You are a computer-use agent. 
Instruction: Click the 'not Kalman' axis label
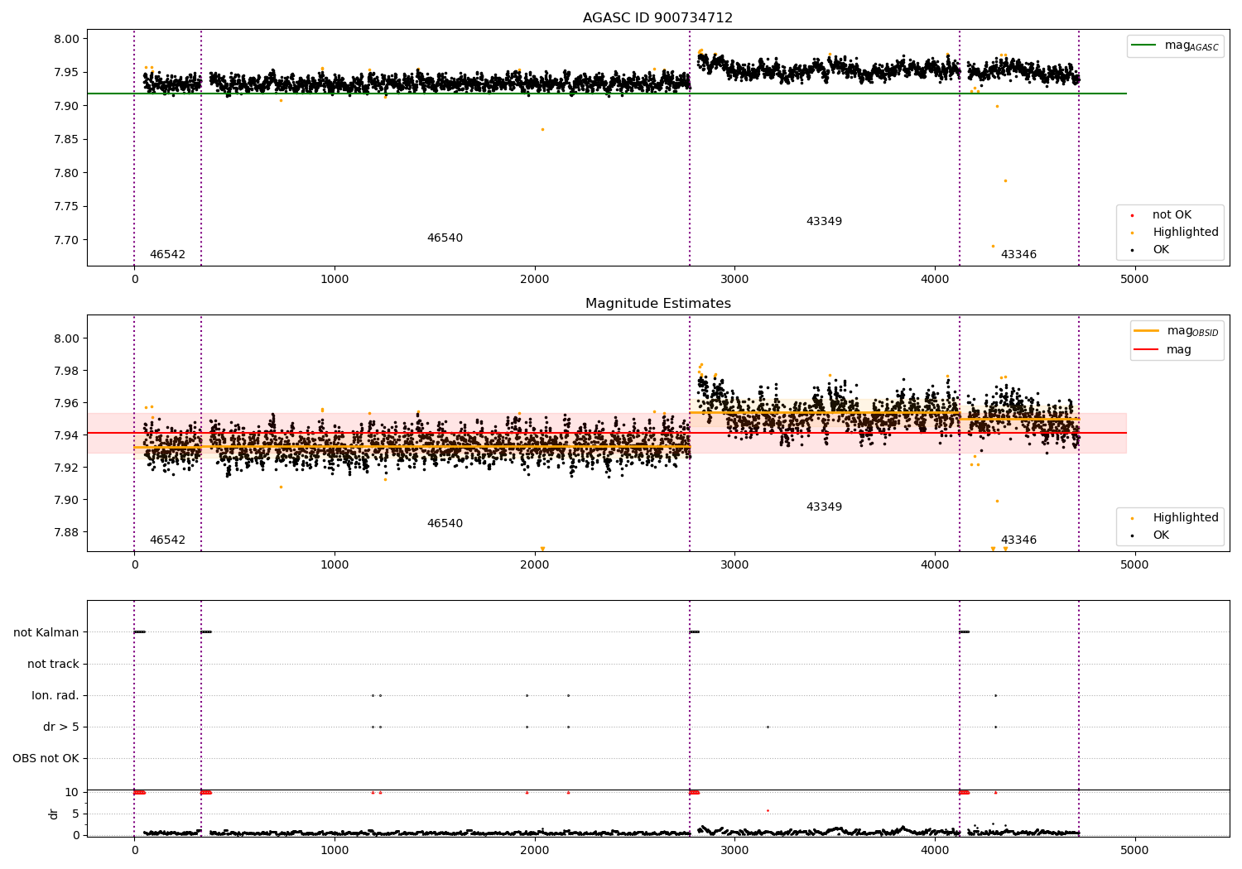click(46, 632)
